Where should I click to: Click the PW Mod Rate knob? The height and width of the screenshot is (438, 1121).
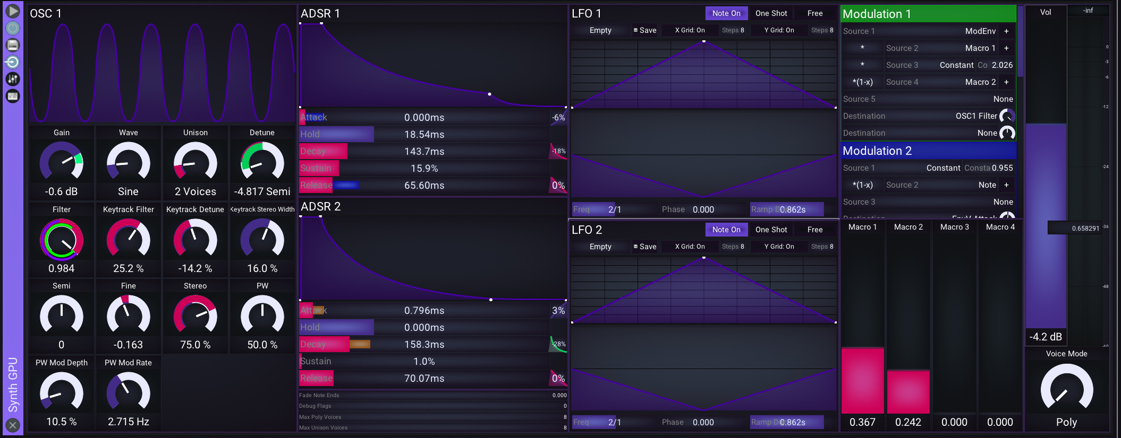(x=129, y=392)
